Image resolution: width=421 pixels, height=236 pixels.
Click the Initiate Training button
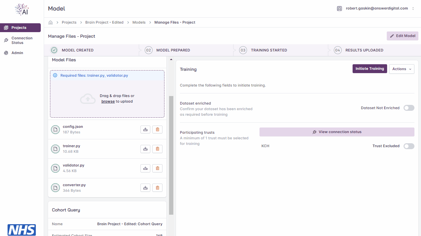(x=370, y=69)
